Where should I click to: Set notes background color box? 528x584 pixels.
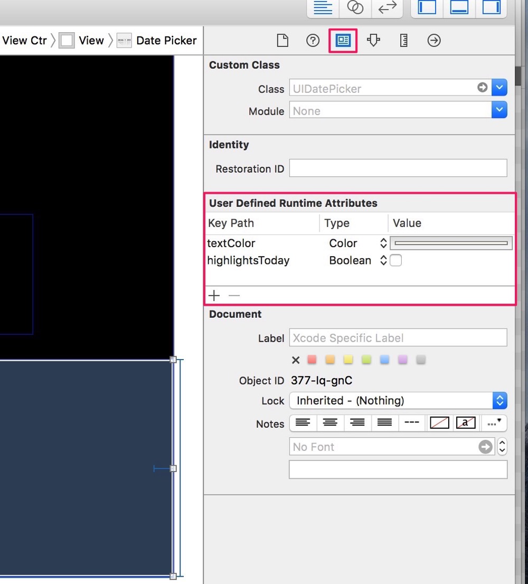[439, 423]
